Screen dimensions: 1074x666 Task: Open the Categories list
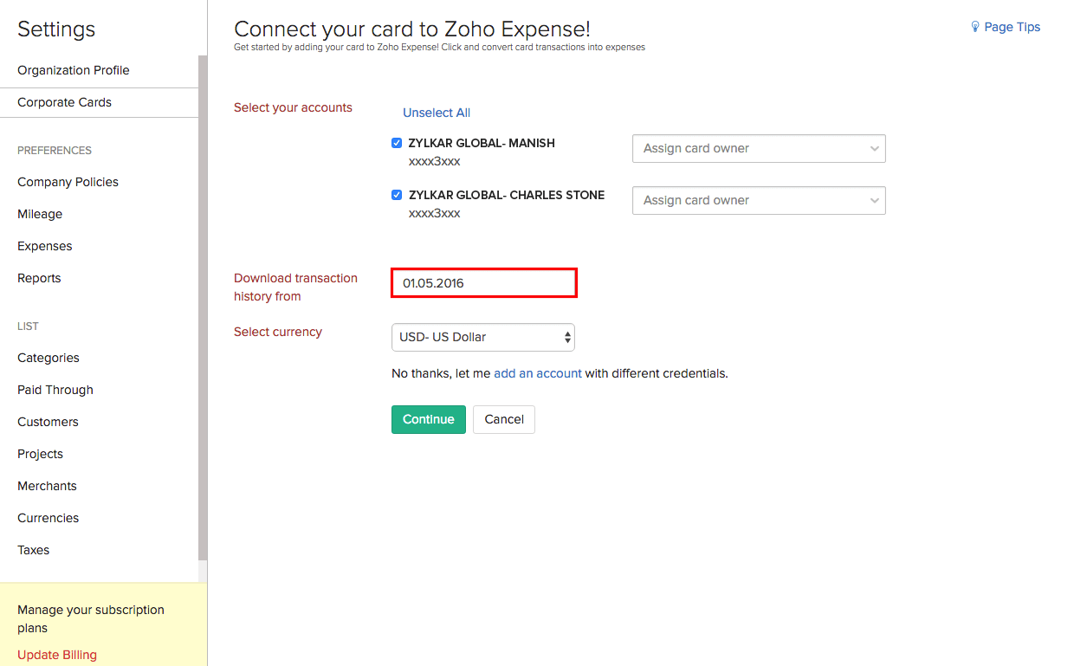pos(49,358)
